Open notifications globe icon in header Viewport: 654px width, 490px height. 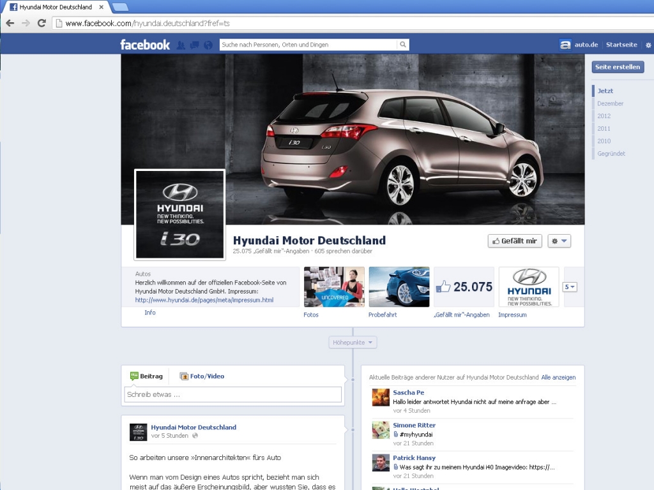click(x=208, y=45)
